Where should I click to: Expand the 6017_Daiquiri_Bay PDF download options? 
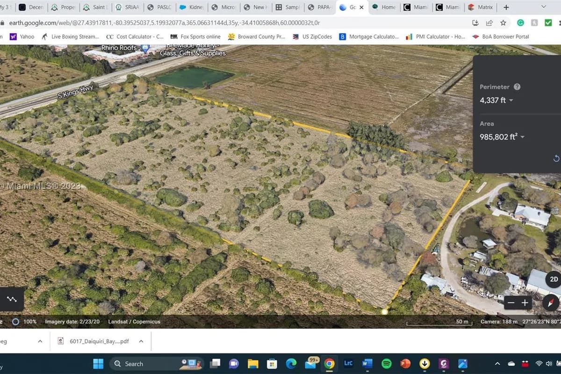point(141,341)
